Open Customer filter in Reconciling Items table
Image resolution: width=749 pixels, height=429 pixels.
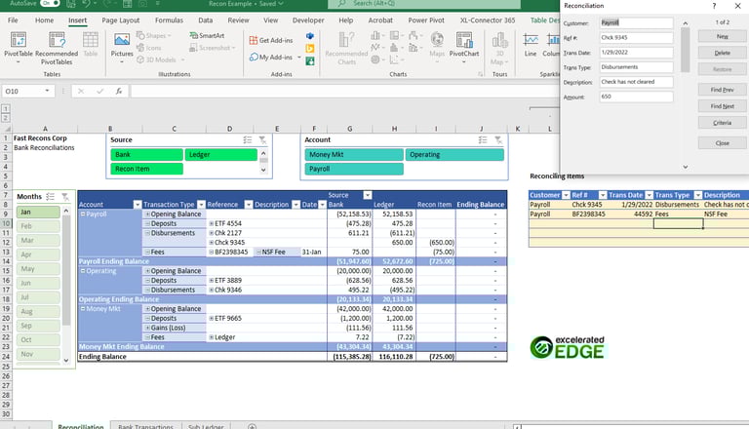click(566, 195)
